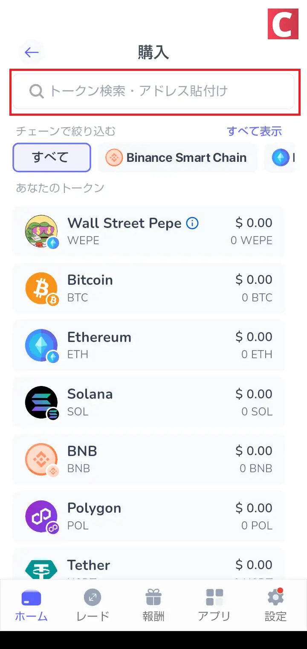The image size is (307, 649).
Task: Tap the back arrow icon
Action: (32, 53)
